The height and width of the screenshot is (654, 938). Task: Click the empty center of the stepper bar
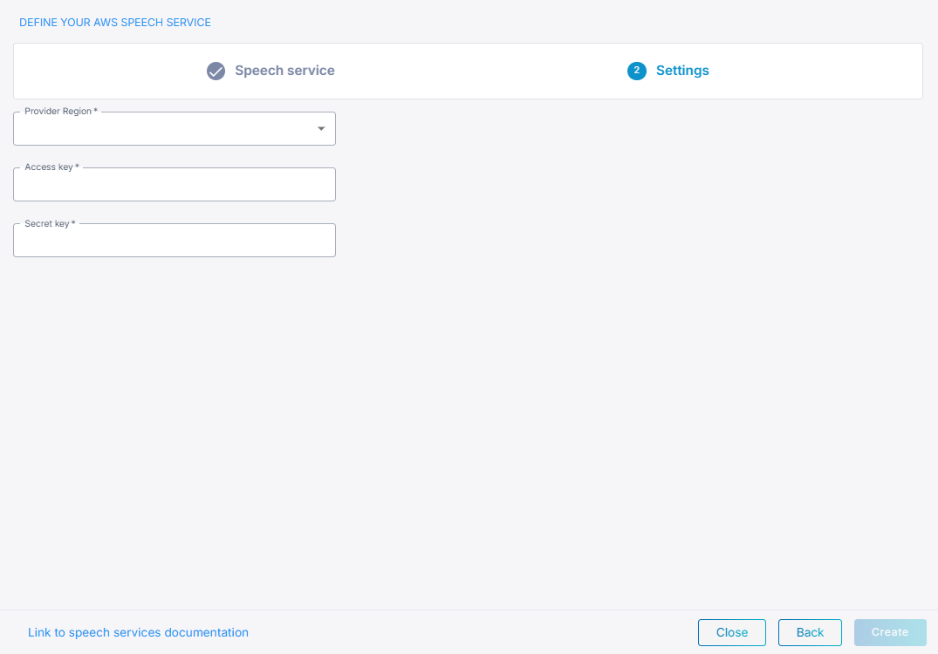click(471, 71)
